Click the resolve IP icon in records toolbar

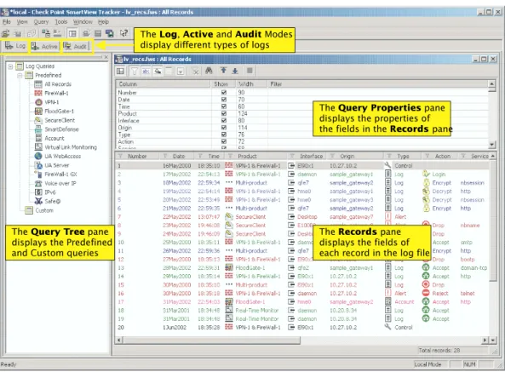point(146,72)
